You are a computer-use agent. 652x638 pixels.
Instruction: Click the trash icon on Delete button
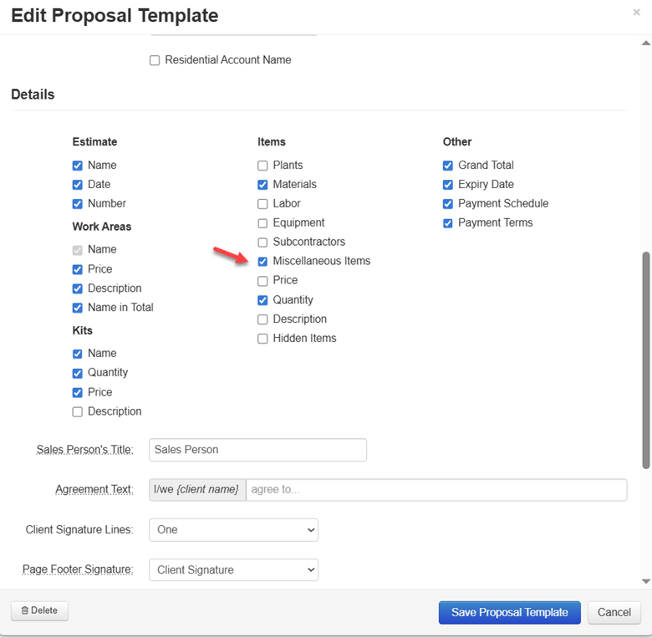(x=24, y=611)
